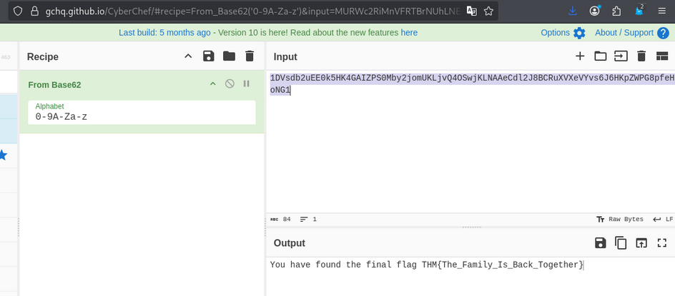Save the current recipe

(x=208, y=56)
